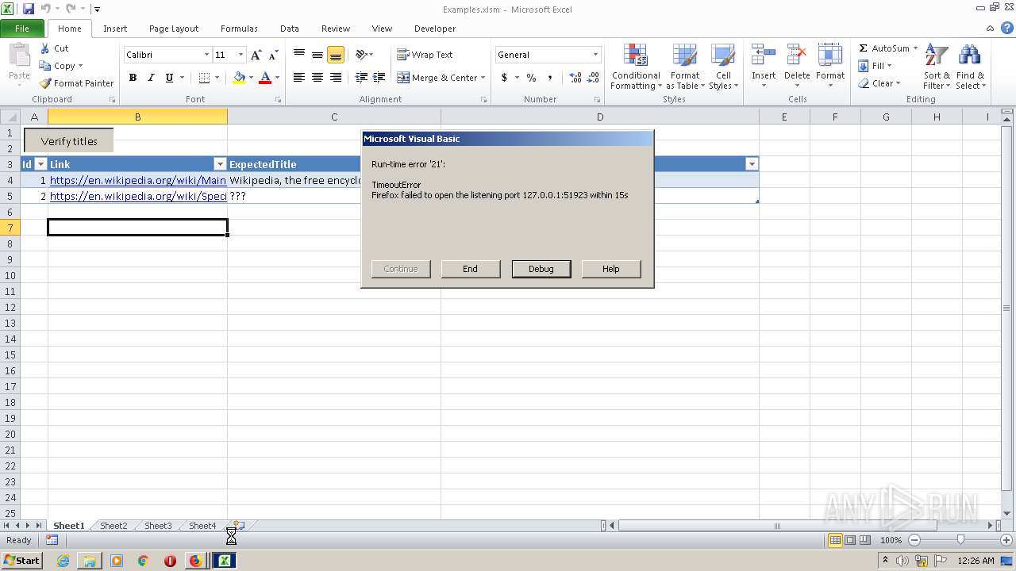Click the Decrease Indent icon
The image size is (1016, 571).
[361, 78]
